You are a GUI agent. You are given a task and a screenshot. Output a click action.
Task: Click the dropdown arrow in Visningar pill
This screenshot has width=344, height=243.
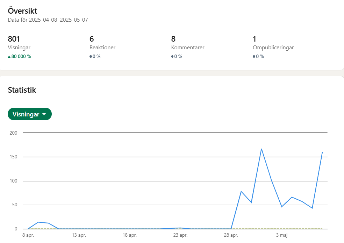[44, 114]
